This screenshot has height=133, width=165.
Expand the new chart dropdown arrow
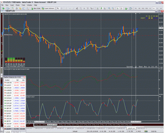(5, 8)
